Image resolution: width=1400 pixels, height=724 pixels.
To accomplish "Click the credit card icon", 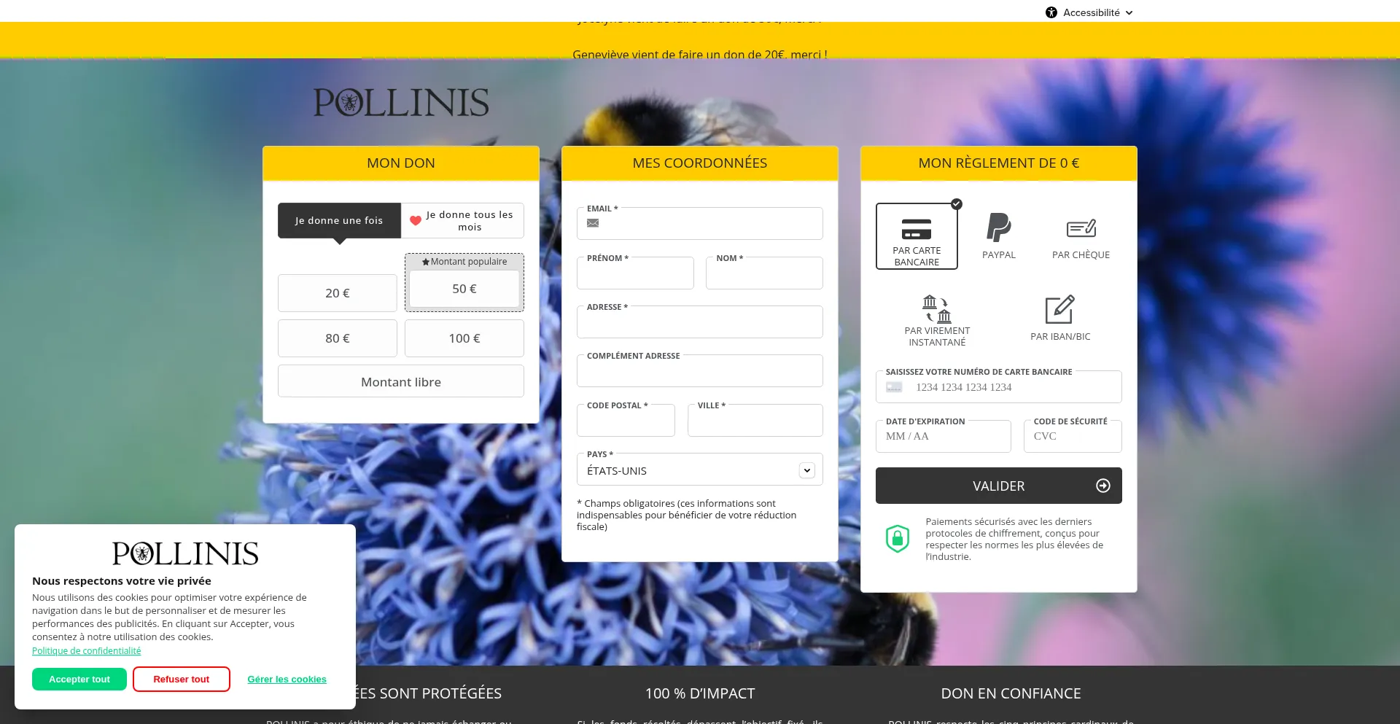I will (917, 229).
